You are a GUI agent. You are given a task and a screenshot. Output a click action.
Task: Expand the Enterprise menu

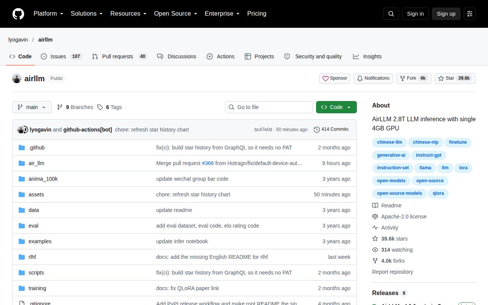pos(222,14)
